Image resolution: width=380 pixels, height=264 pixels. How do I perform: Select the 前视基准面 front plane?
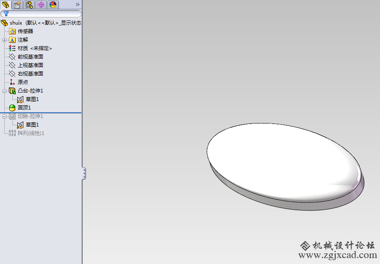coord(31,57)
